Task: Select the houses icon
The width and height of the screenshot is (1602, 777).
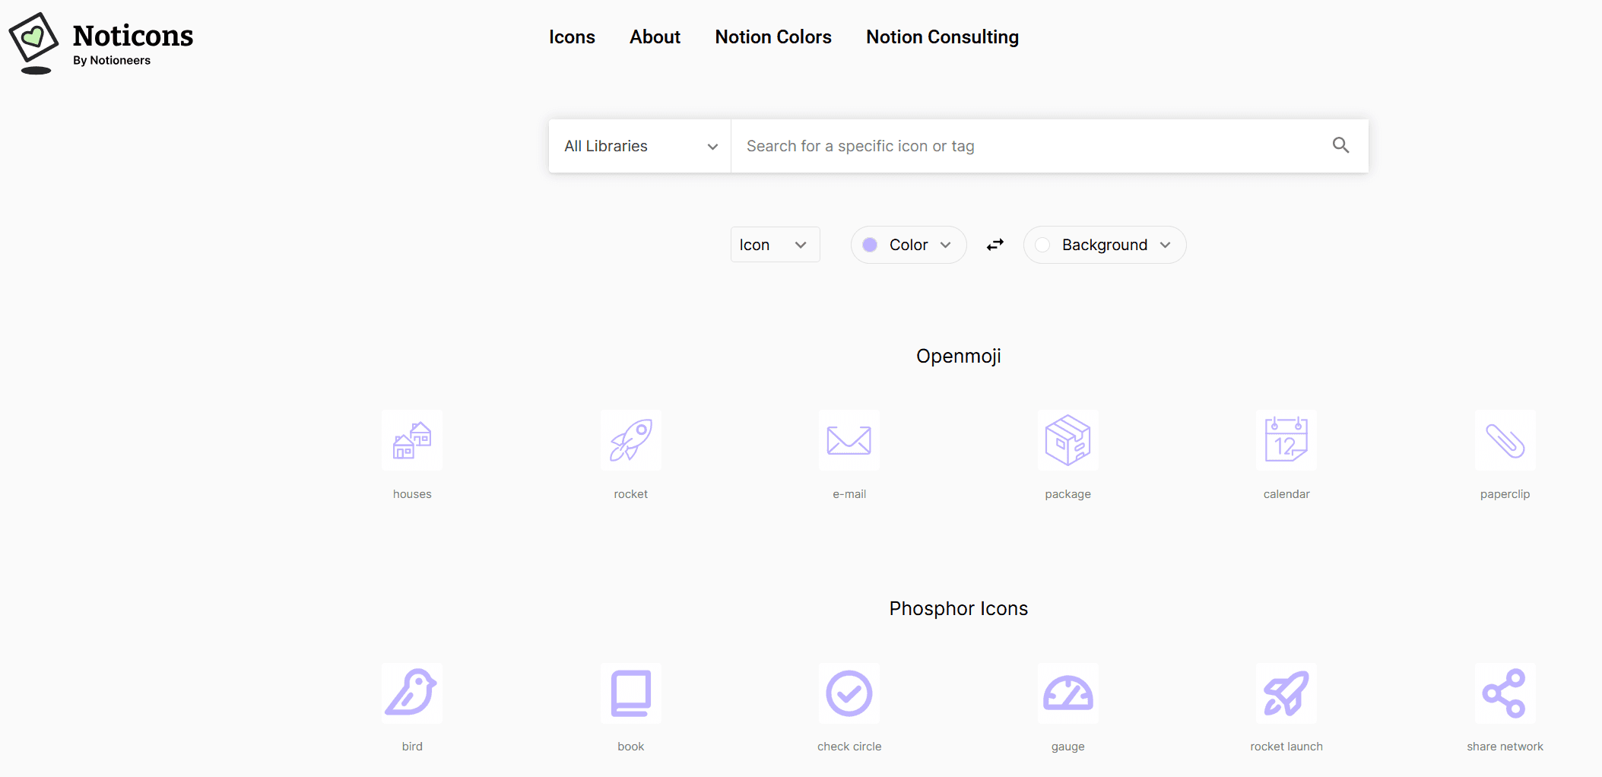Action: [x=412, y=440]
